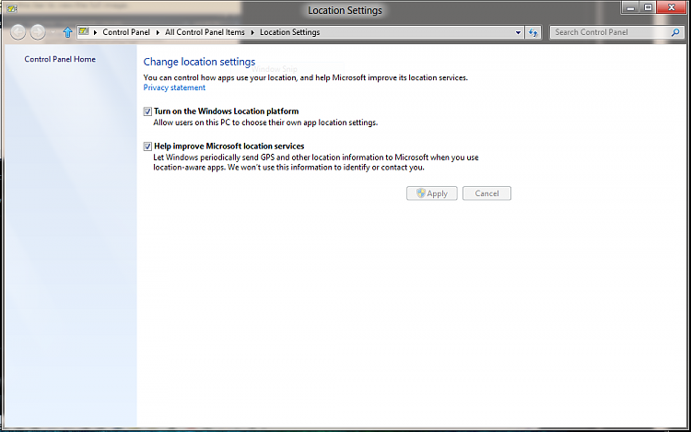Image resolution: width=691 pixels, height=432 pixels.
Task: Minimize the Location Settings window
Action: 630,7
